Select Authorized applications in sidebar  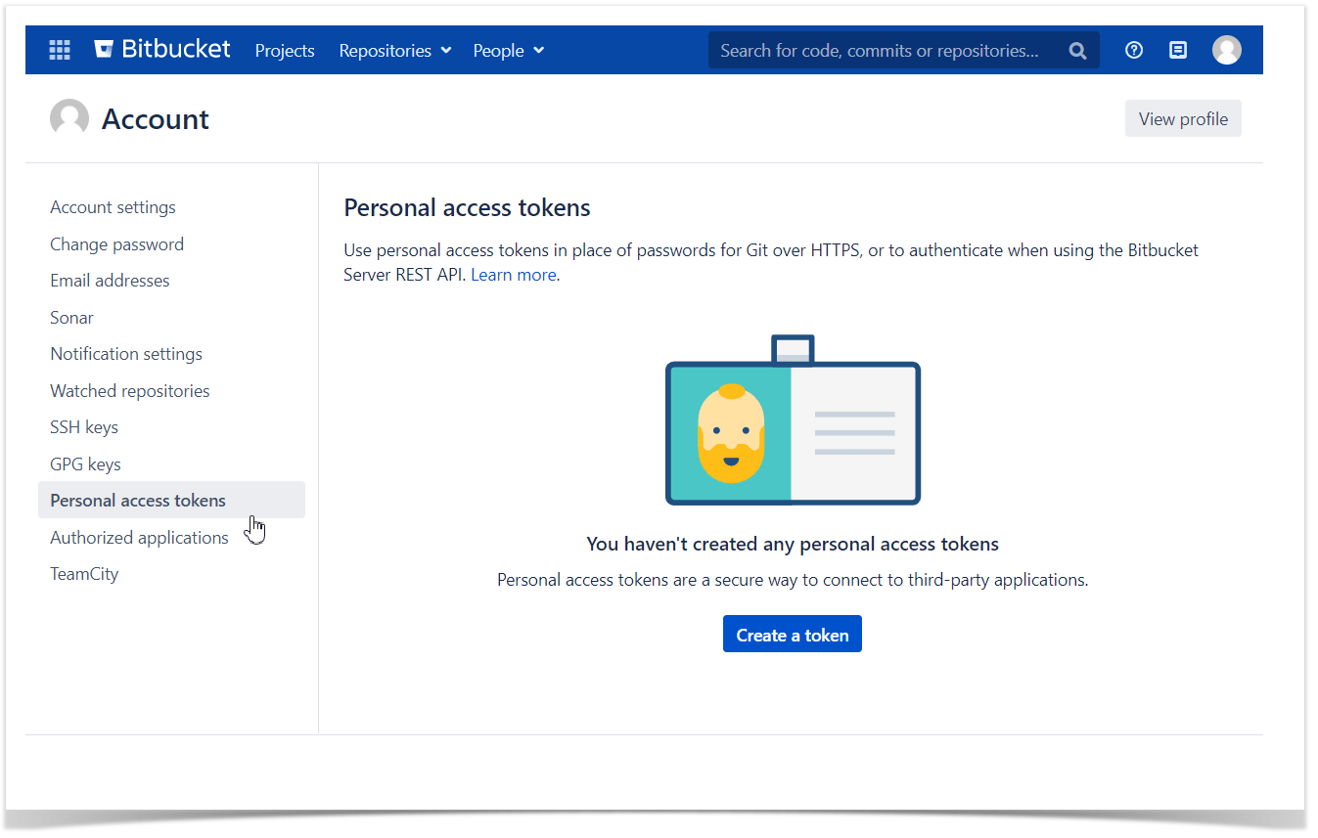139,538
